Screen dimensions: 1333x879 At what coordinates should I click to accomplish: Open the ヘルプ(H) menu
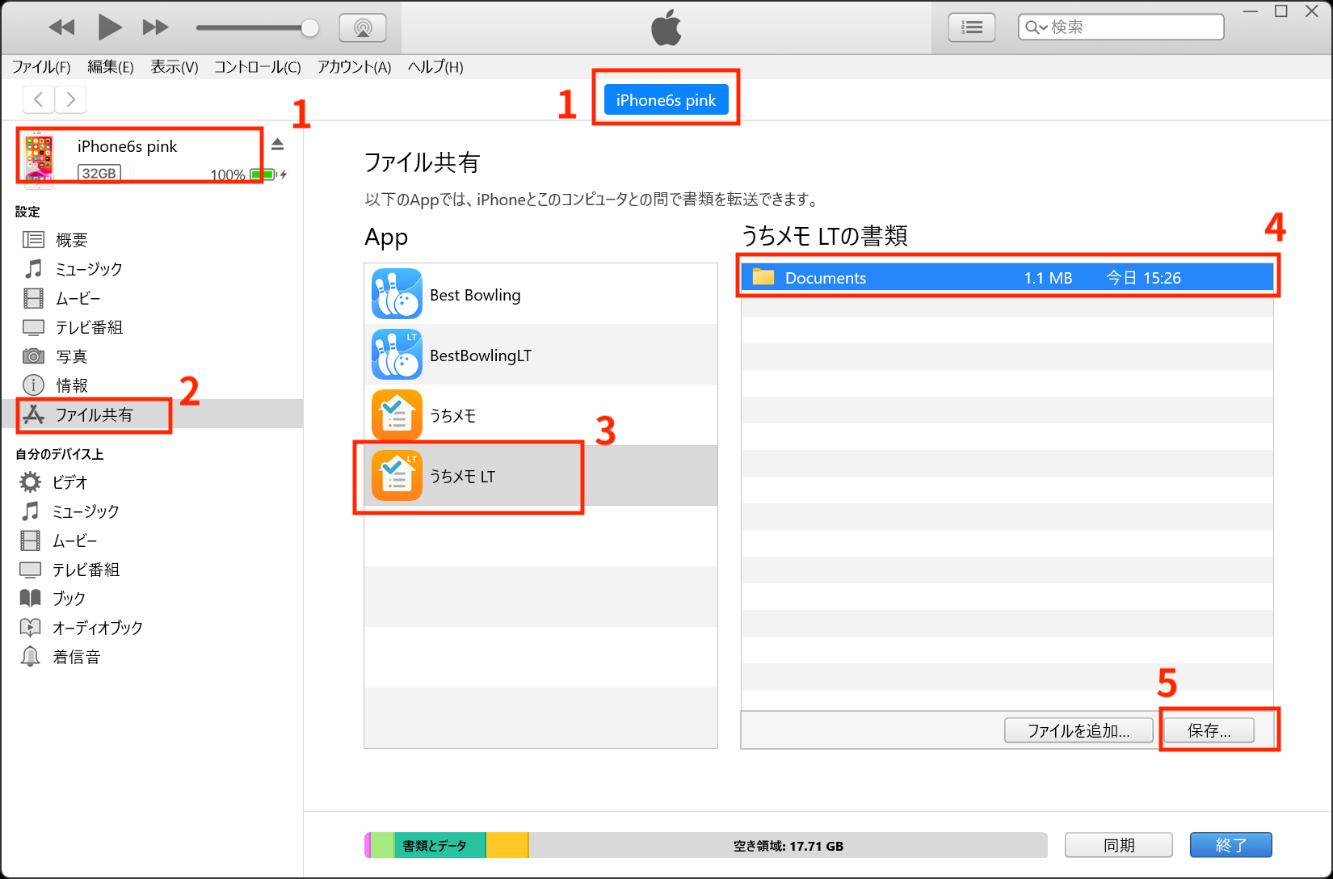(435, 67)
